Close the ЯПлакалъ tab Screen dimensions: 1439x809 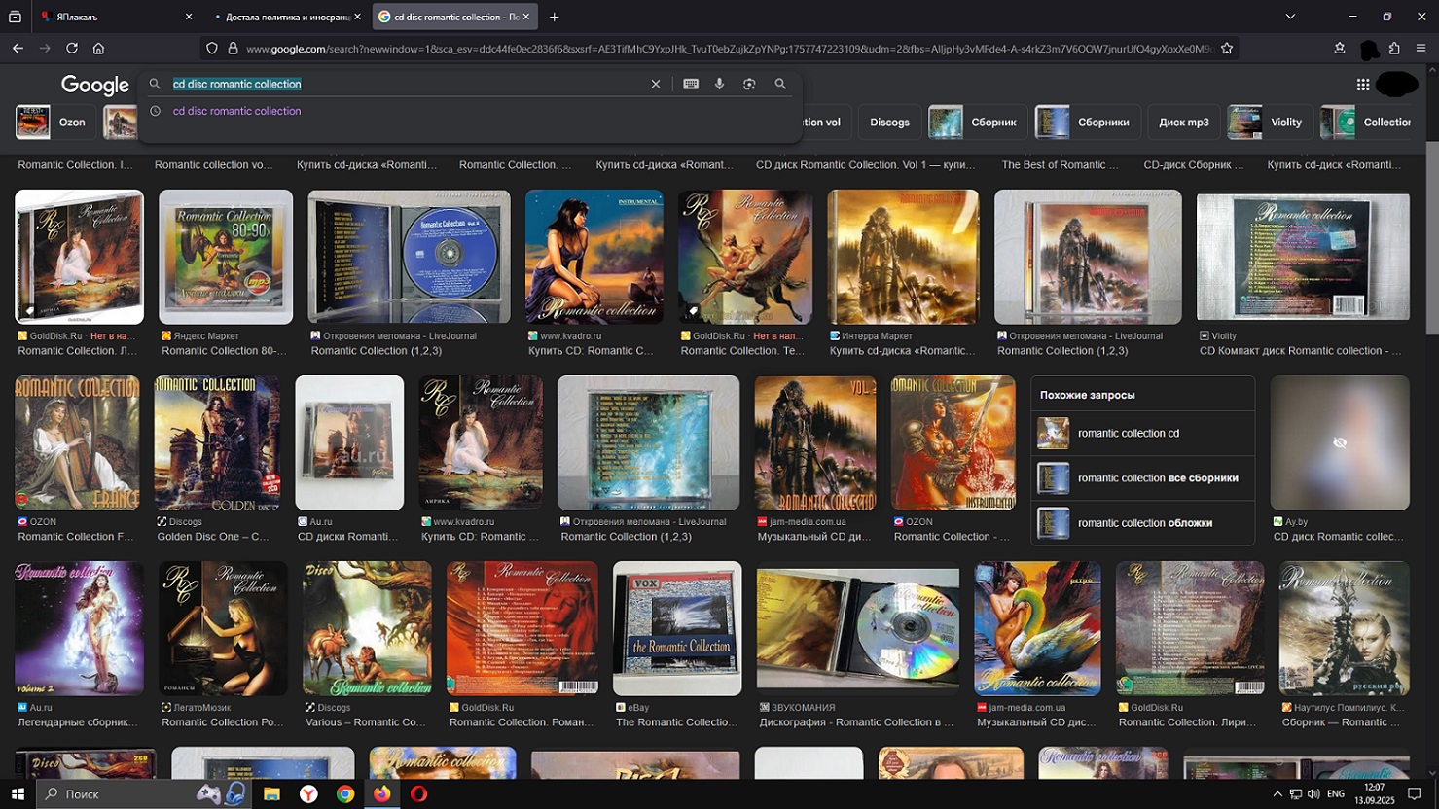[189, 17]
